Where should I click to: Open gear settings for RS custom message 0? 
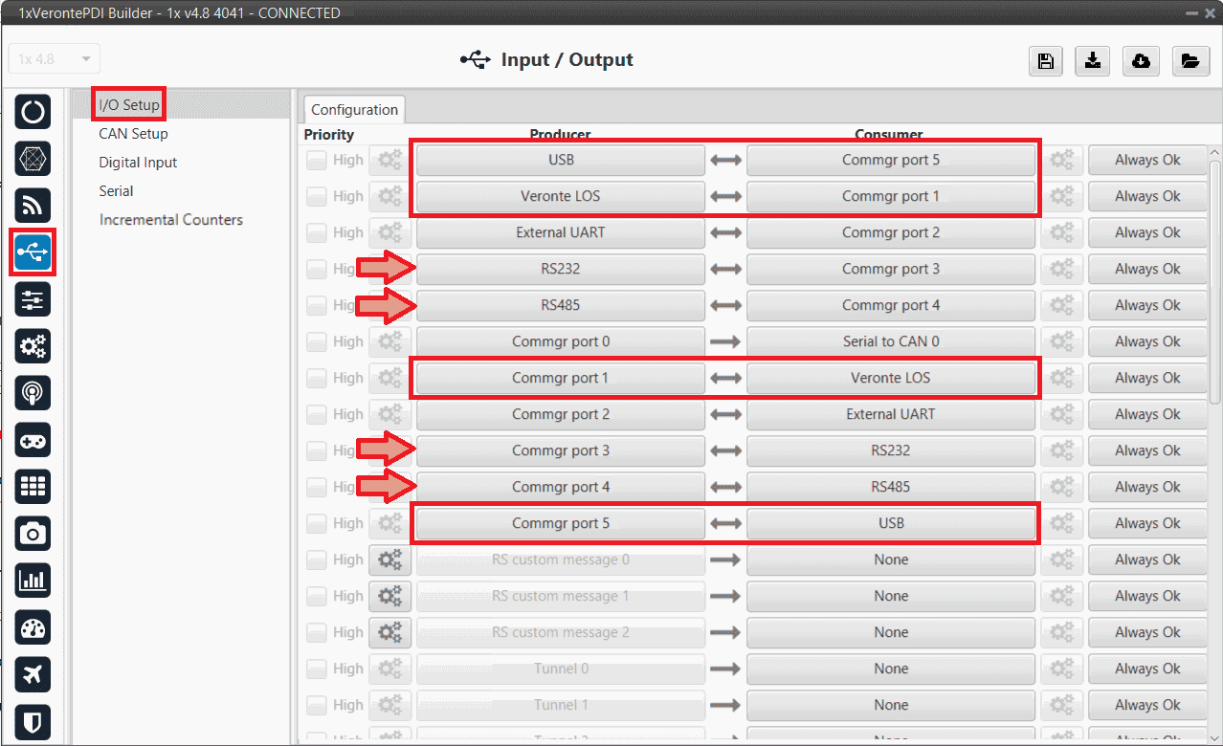click(389, 559)
